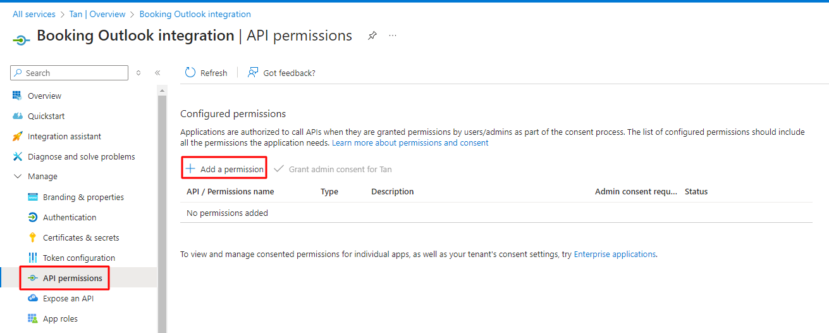Click the Integration assistant rocket icon

18,136
